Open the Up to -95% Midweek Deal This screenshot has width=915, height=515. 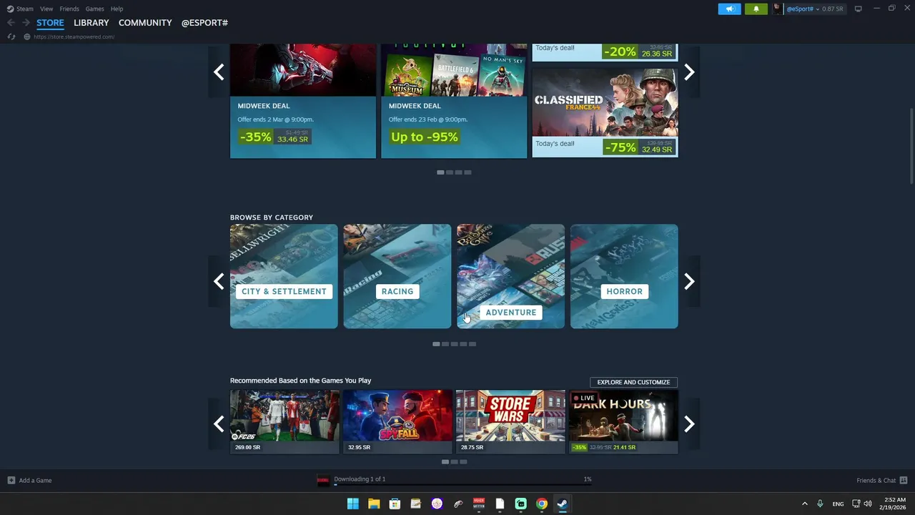click(x=454, y=101)
